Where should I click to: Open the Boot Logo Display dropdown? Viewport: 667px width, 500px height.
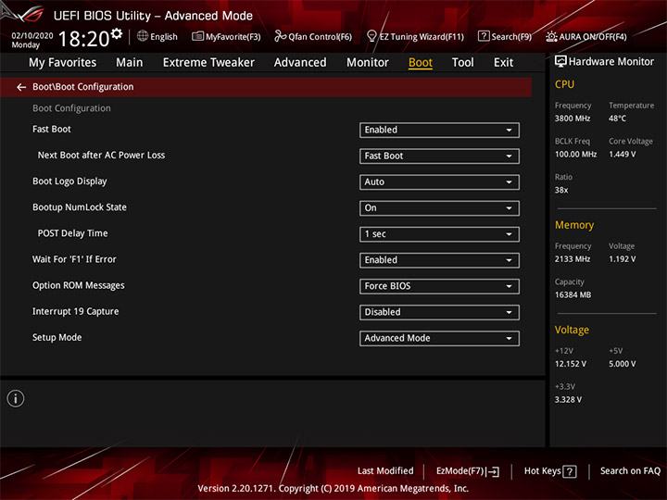point(439,182)
